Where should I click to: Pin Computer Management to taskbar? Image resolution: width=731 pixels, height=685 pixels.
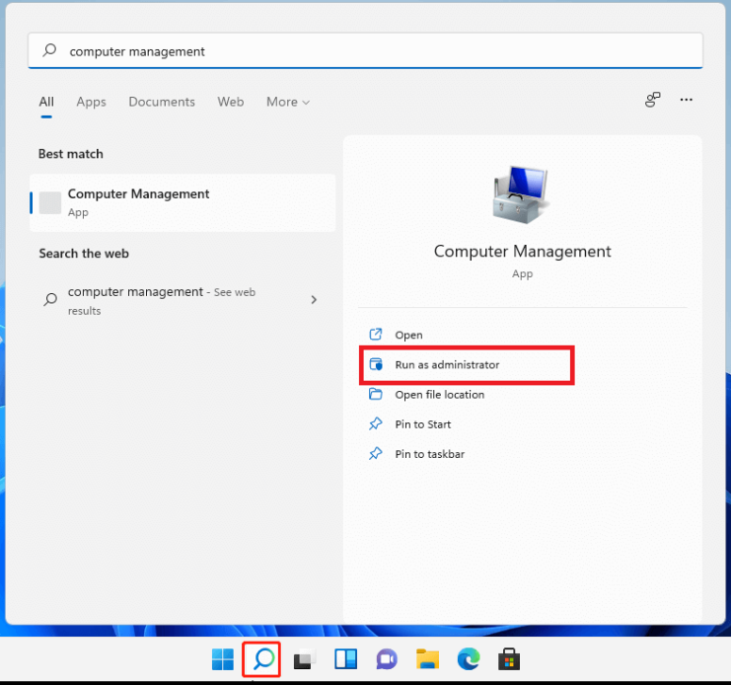[x=429, y=454]
